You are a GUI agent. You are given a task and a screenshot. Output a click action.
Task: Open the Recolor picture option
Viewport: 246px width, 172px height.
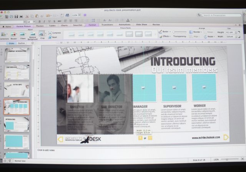click(14, 36)
